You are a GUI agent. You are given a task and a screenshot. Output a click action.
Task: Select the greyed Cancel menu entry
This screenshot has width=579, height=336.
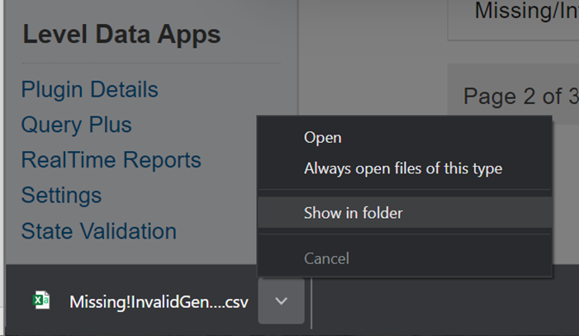tap(405, 258)
